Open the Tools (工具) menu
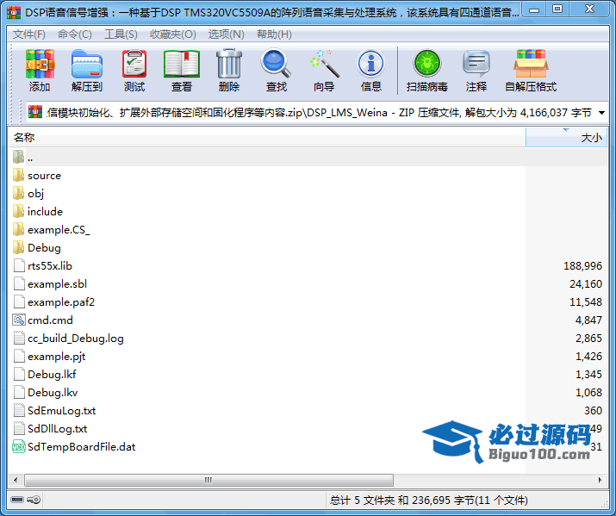Image resolution: width=616 pixels, height=516 pixels. [121, 34]
